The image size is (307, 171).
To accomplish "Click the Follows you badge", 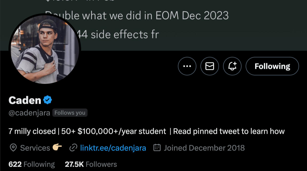I will [x=70, y=113].
